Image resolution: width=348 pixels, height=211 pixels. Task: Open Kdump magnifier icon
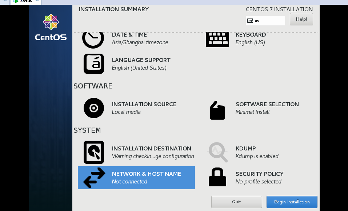(x=218, y=152)
